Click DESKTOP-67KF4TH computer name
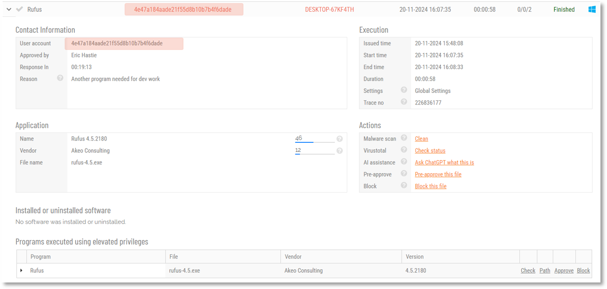Viewport: 607px width, 289px height. (x=329, y=9)
